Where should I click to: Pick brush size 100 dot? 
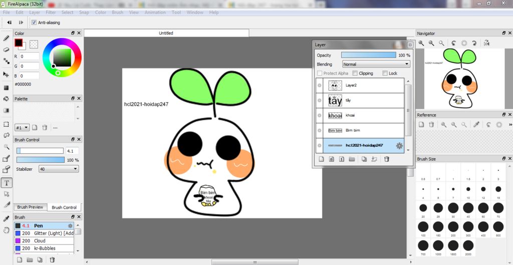coord(423,227)
